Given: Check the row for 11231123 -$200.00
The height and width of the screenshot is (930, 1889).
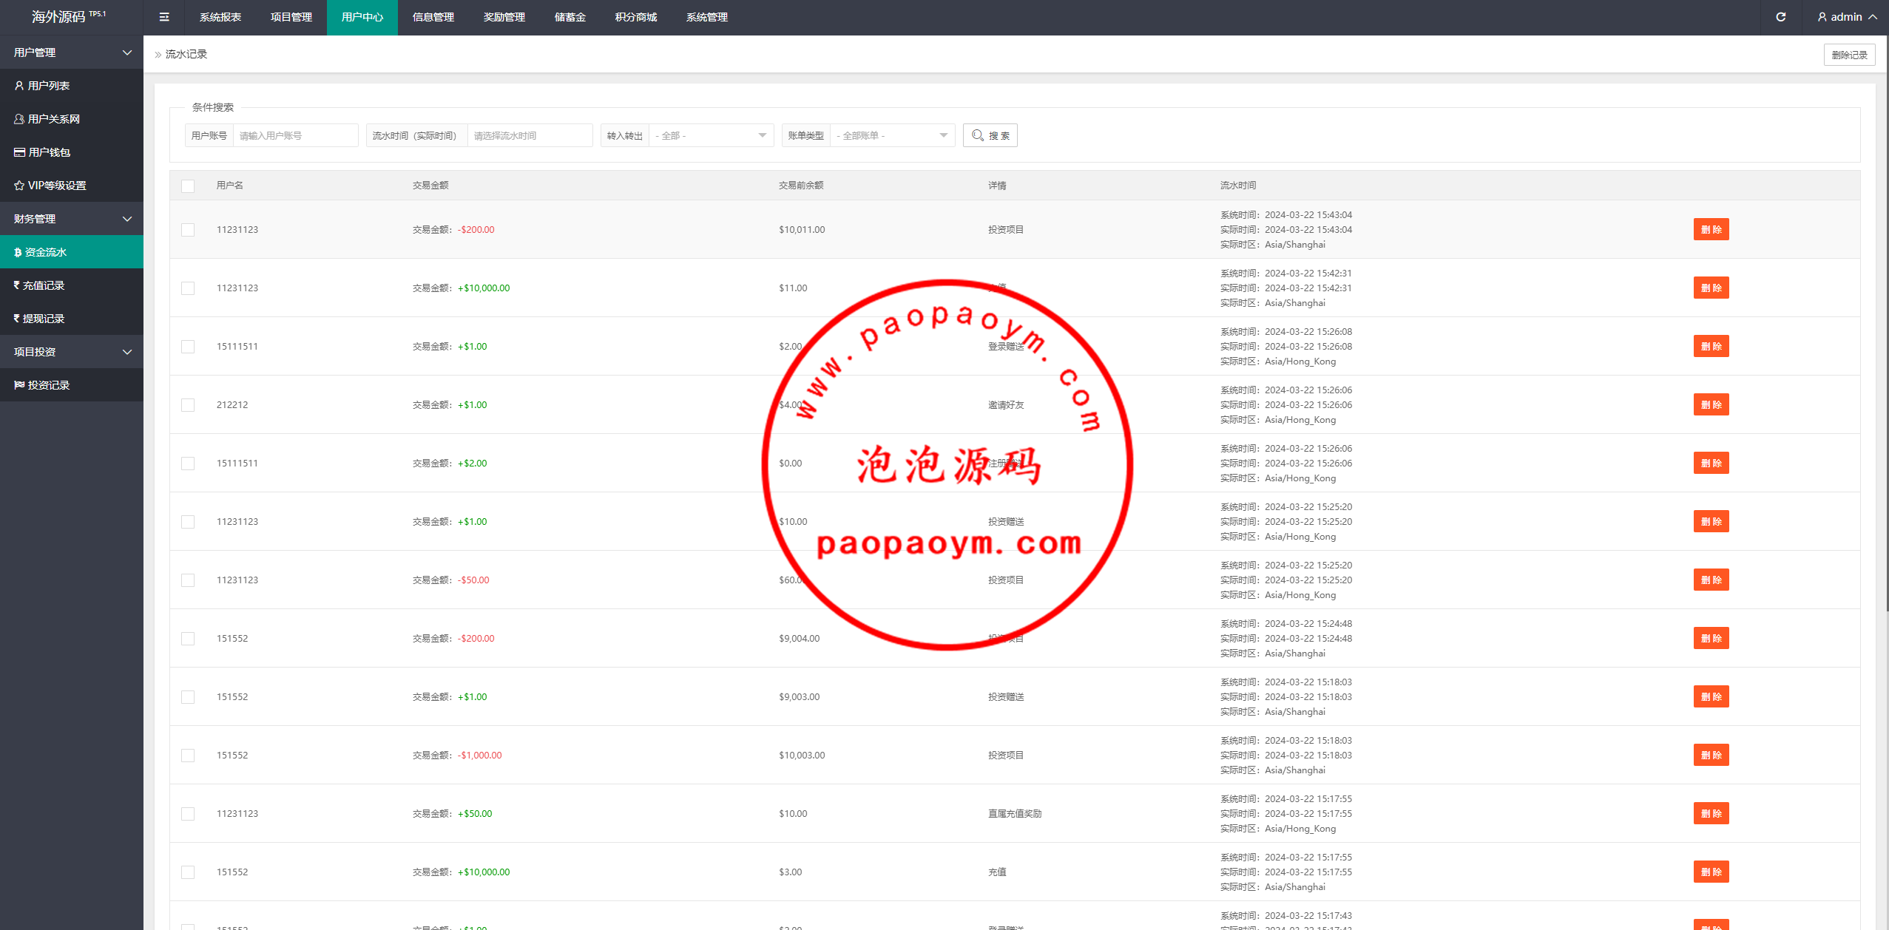Looking at the screenshot, I should (188, 230).
